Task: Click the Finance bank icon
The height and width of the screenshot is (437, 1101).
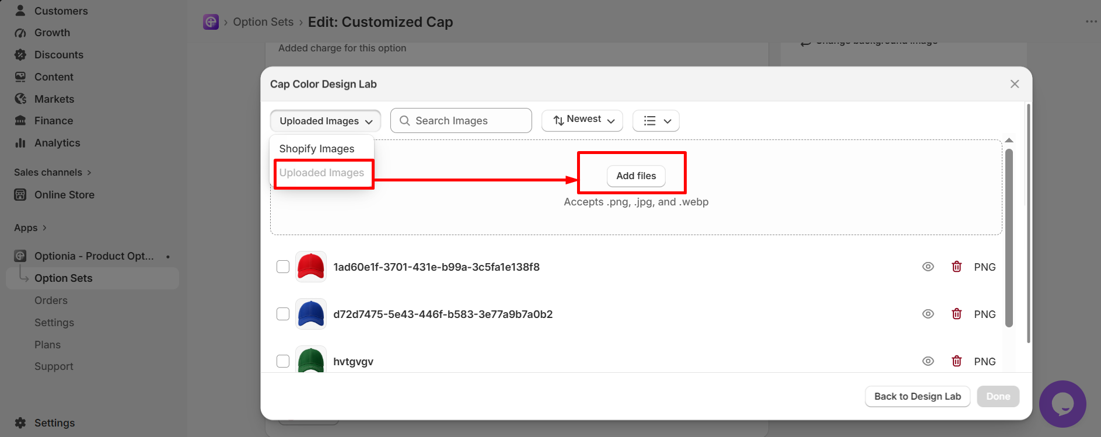Action: click(x=20, y=121)
